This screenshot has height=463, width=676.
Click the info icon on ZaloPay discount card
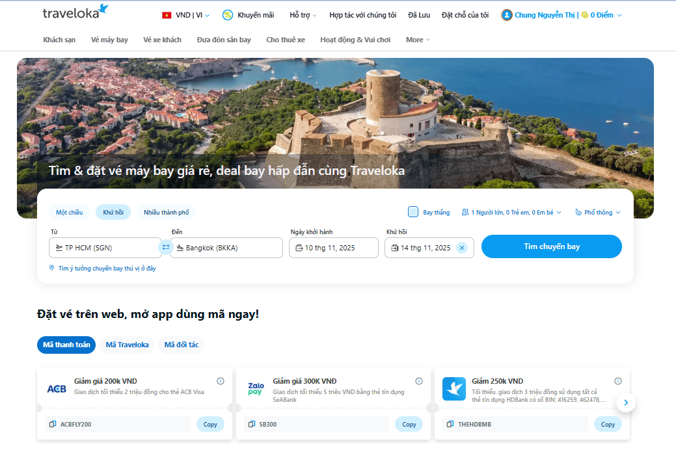pyautogui.click(x=419, y=381)
